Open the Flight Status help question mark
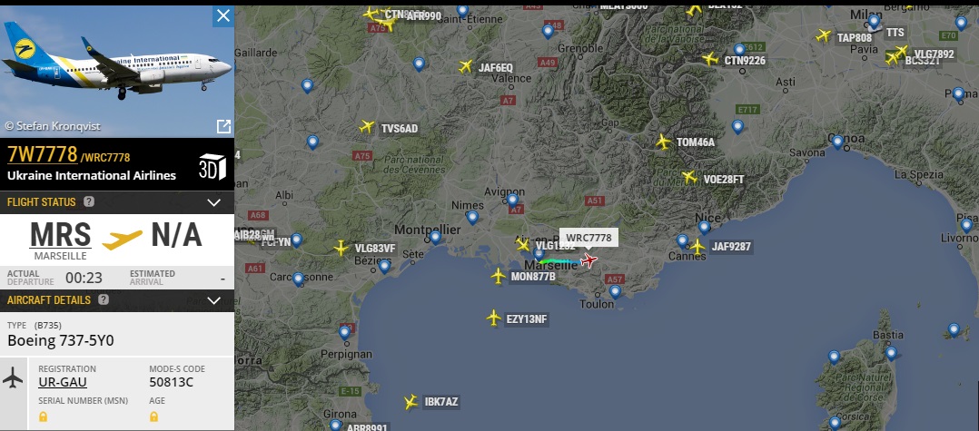 click(89, 201)
